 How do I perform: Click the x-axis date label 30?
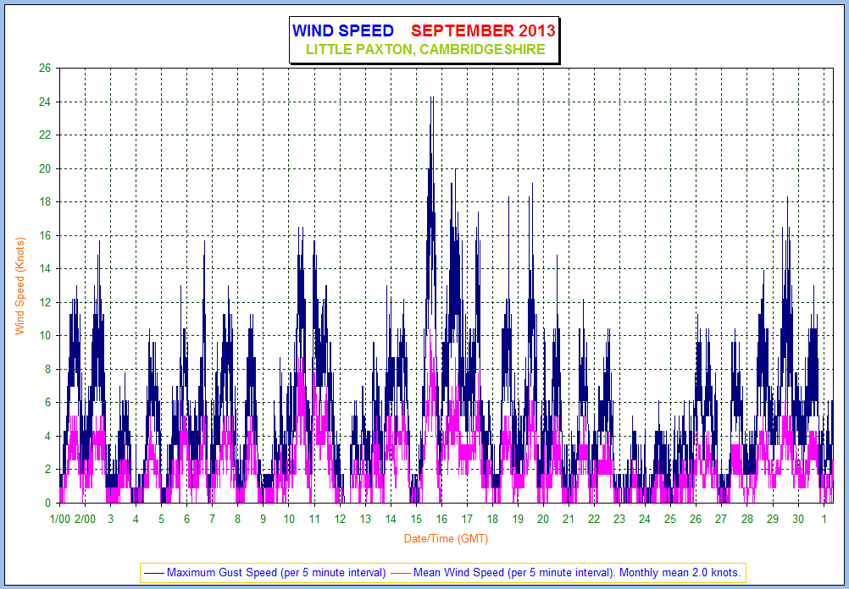pyautogui.click(x=798, y=520)
